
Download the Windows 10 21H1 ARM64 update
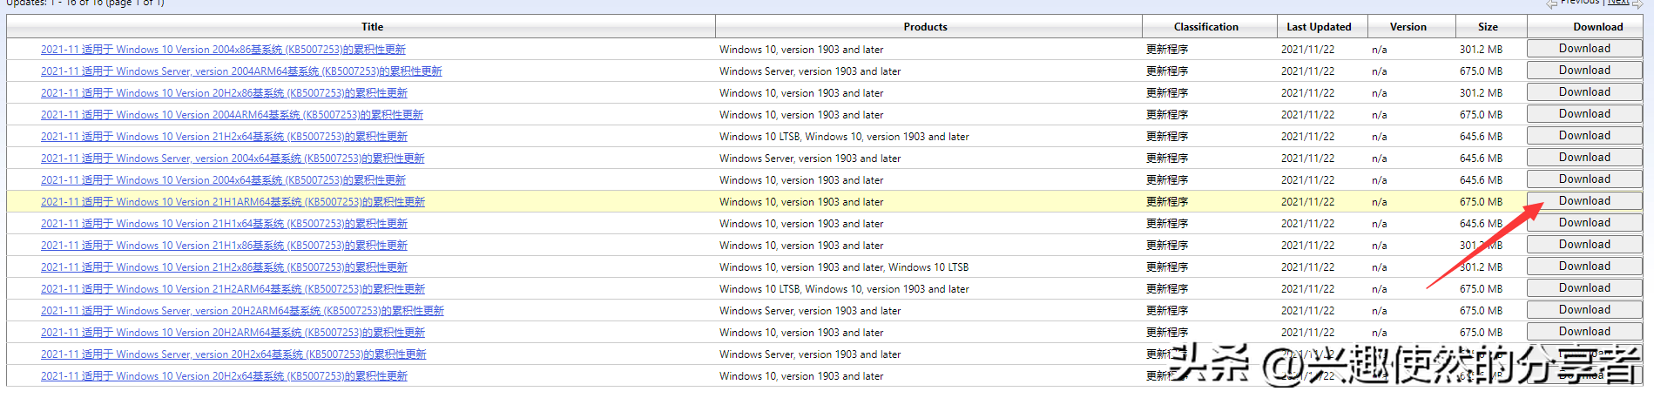click(1583, 201)
